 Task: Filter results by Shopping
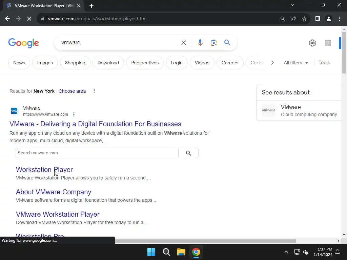point(75,63)
